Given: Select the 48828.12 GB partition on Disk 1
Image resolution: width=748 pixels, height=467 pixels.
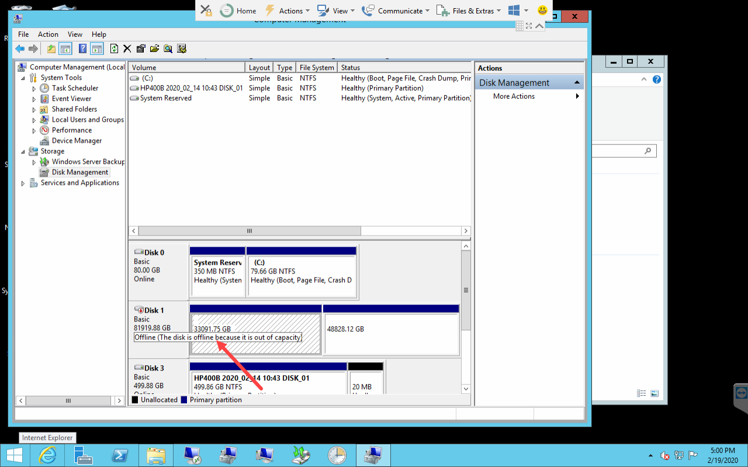Looking at the screenshot, I should click(x=391, y=329).
